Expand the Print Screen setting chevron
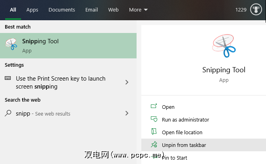Screen dimensions: 266x164 click(x=127, y=82)
